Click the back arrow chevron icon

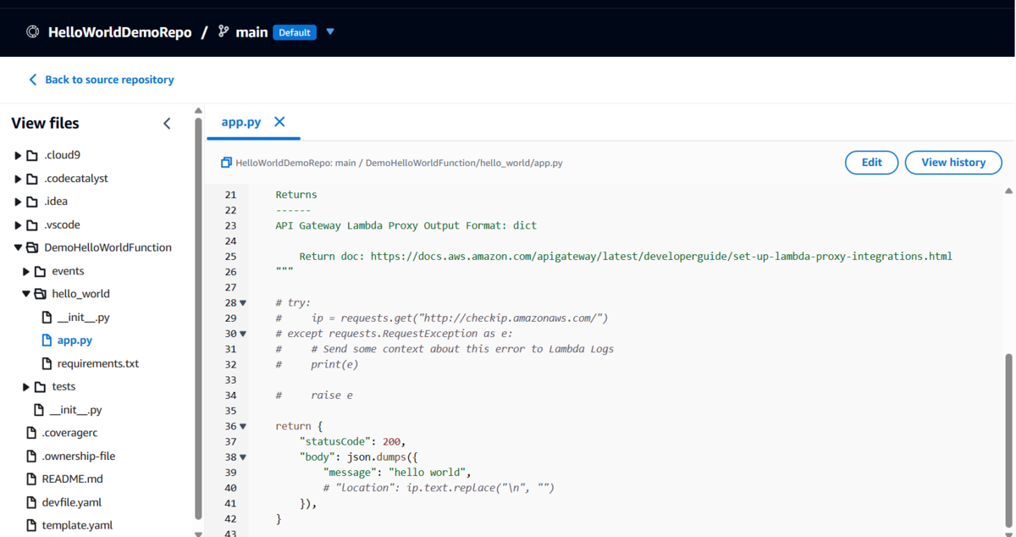click(33, 80)
